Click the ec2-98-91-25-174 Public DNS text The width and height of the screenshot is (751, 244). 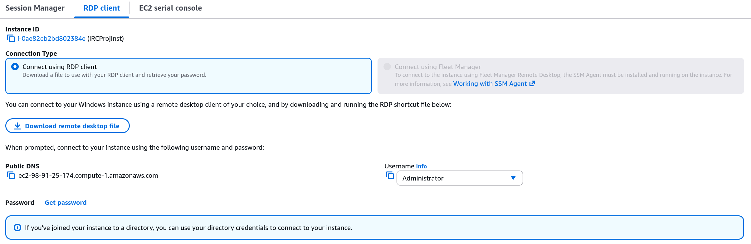click(88, 176)
